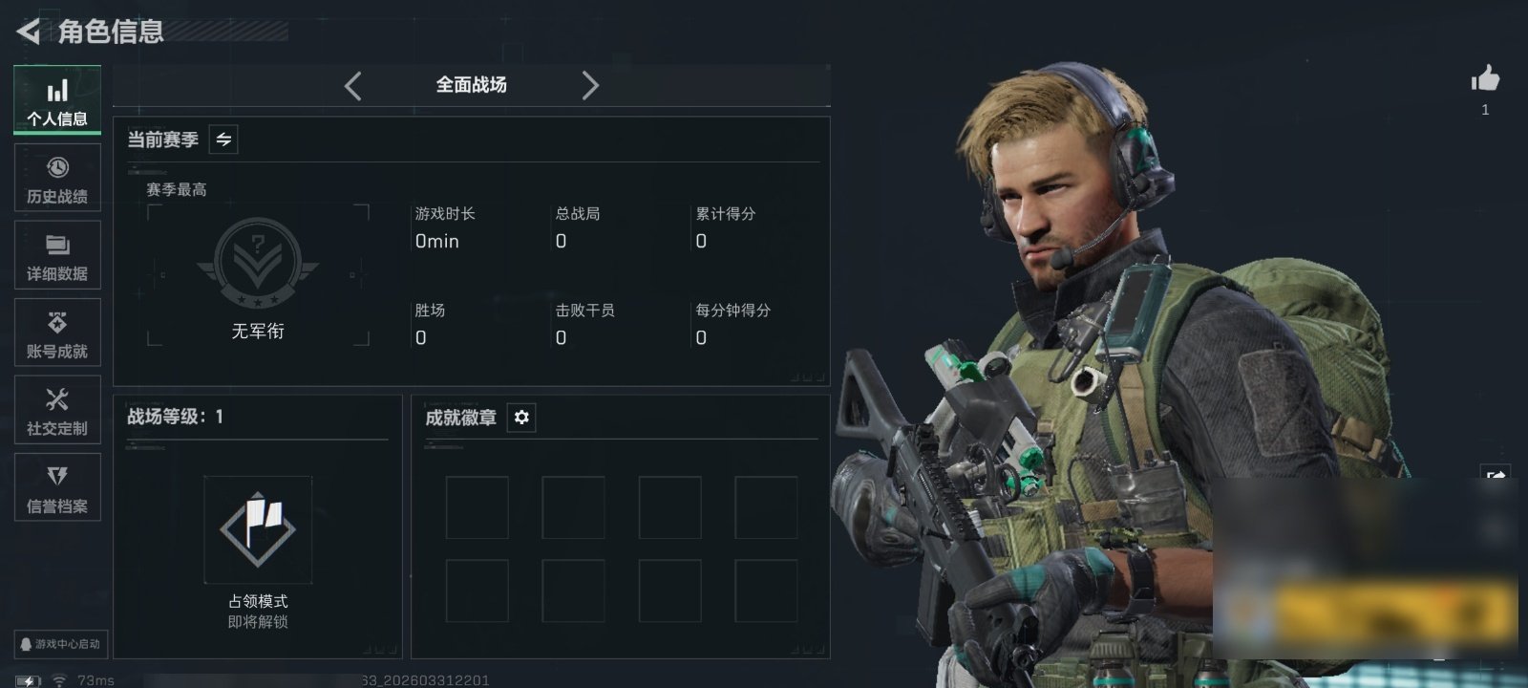Give a thumbs-up like to the character
This screenshot has height=688, width=1528.
[x=1485, y=79]
